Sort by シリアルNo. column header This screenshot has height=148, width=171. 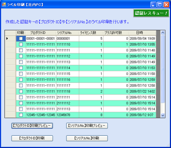pos(68,33)
